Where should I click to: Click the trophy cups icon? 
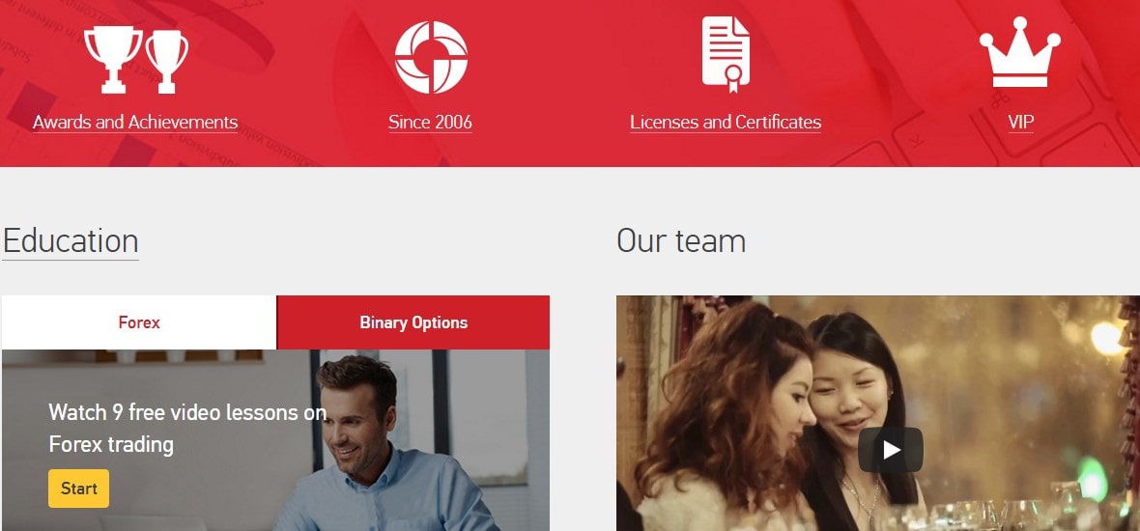pos(135,60)
